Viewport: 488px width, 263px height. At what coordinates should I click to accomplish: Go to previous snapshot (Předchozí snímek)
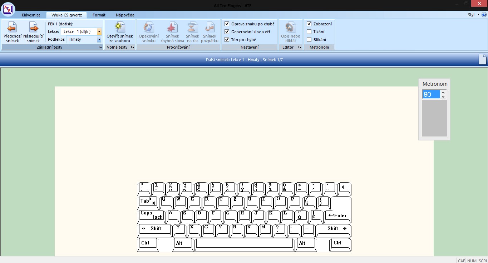click(x=12, y=32)
